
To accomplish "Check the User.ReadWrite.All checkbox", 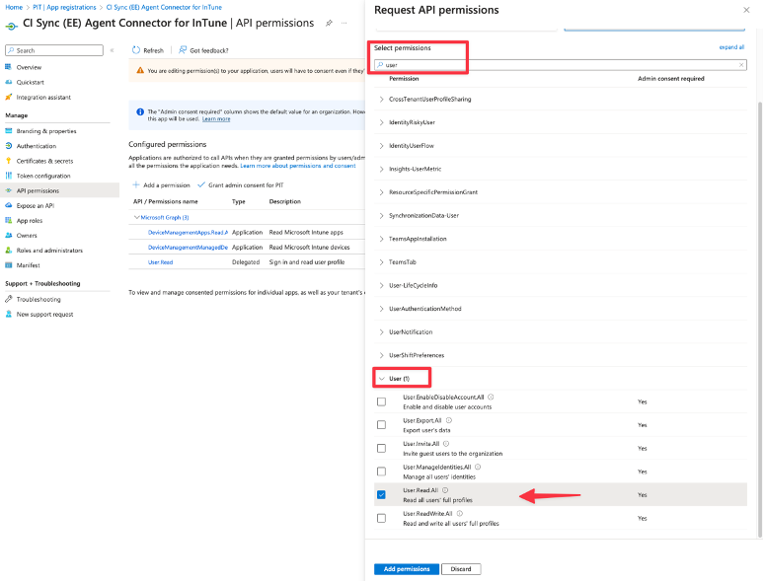I will (382, 518).
